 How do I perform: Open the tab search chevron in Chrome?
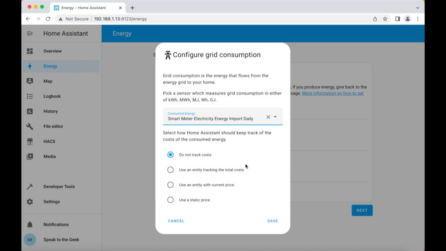[418, 8]
